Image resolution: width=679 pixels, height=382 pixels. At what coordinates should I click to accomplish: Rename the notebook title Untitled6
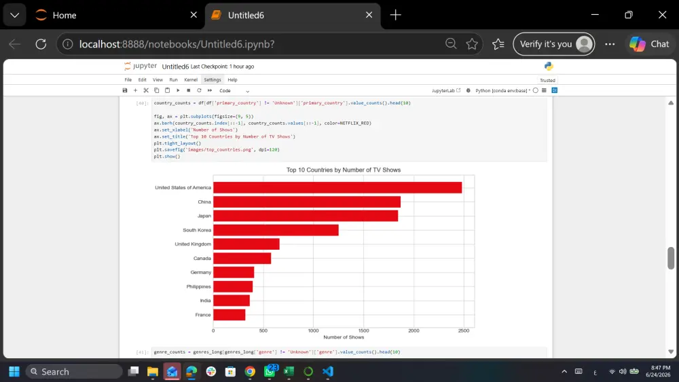coord(175,66)
